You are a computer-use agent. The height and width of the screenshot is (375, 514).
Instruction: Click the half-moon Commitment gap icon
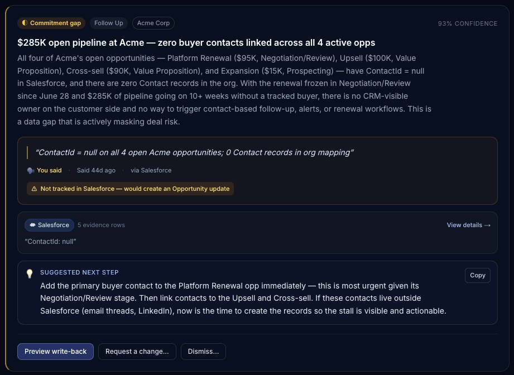pos(25,23)
